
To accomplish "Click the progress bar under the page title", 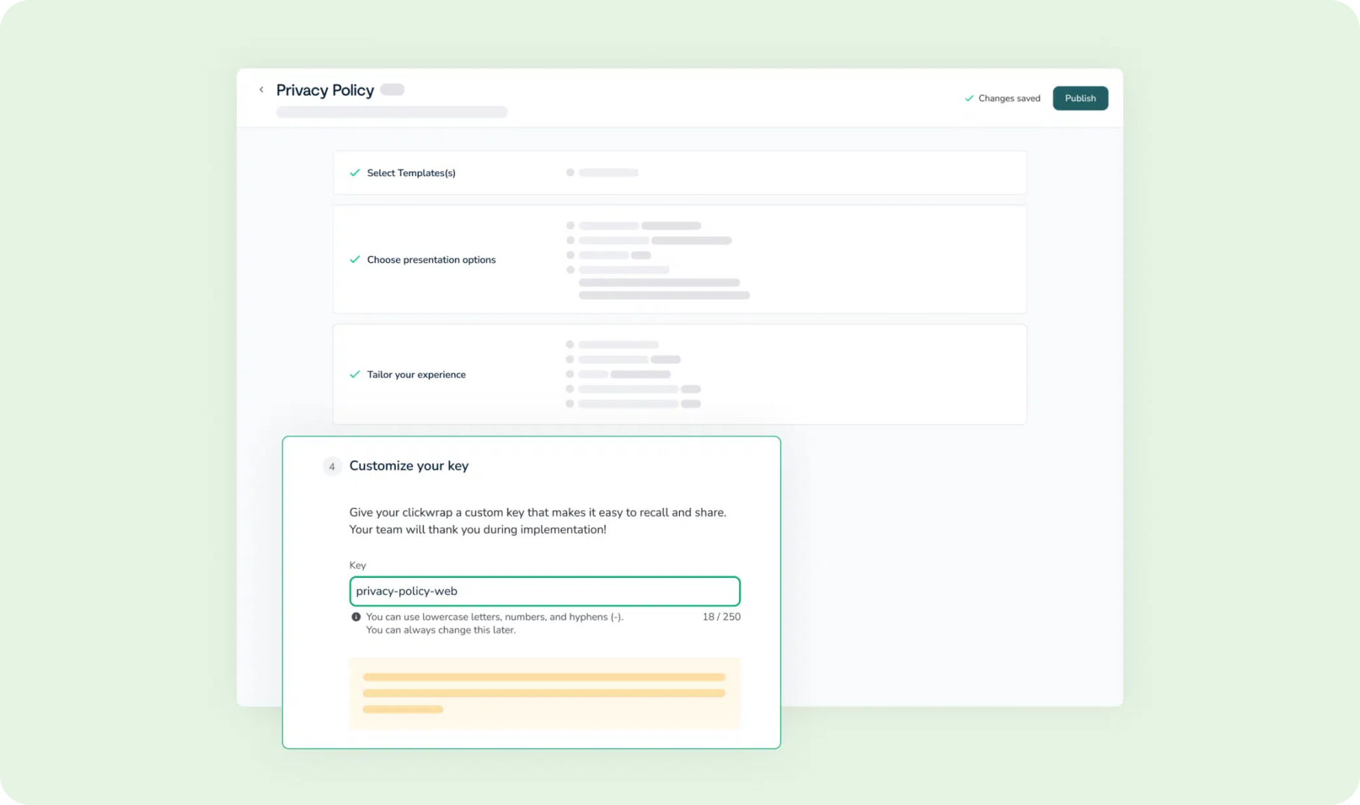I will coord(392,111).
